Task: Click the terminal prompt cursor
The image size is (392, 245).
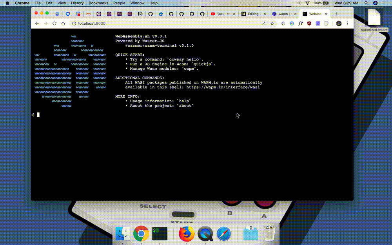Action: pos(38,115)
